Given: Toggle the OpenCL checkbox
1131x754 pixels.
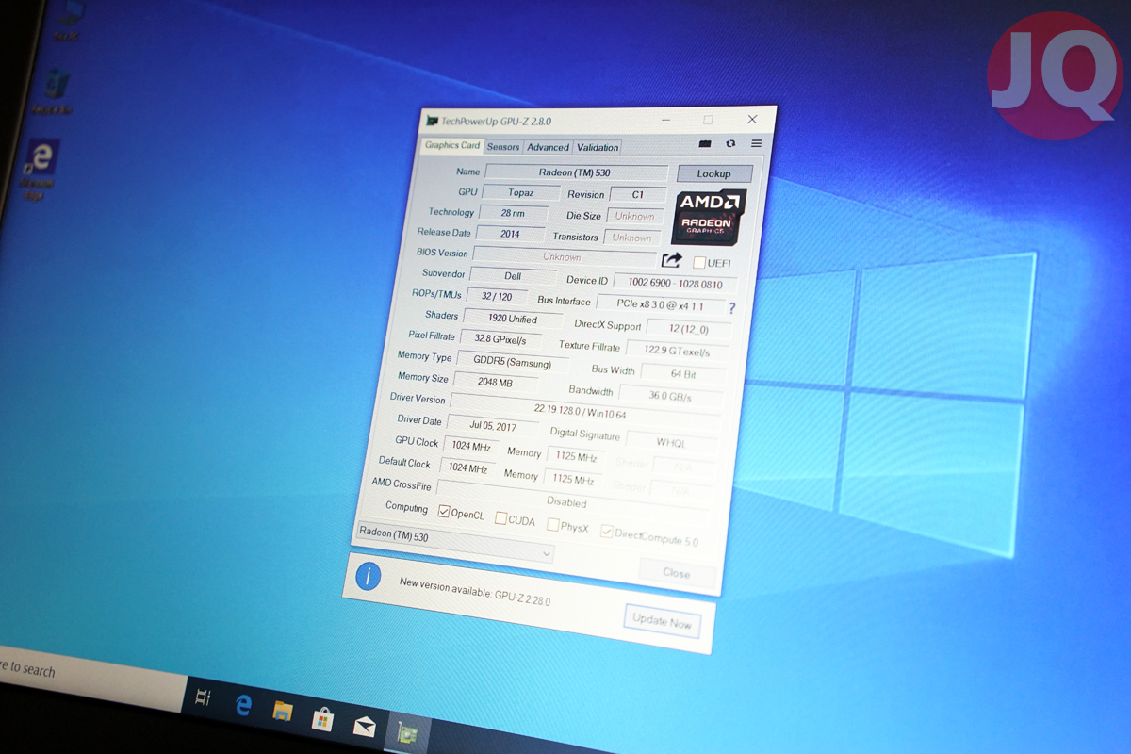Looking at the screenshot, I should coord(444,511).
